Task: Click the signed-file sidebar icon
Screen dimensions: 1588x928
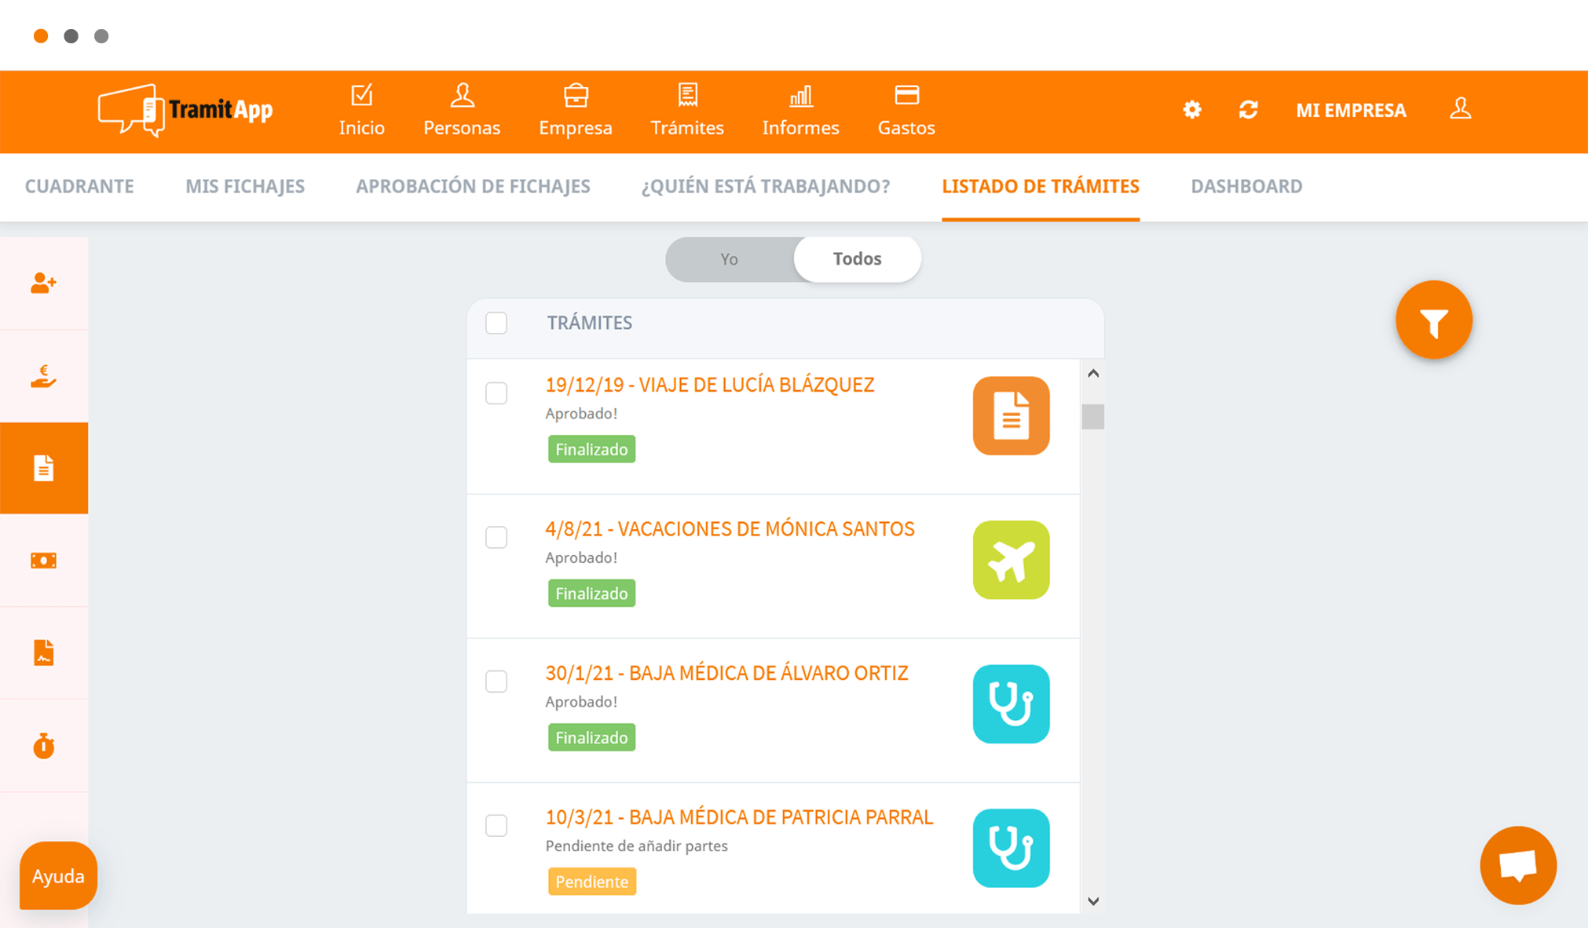Action: point(44,653)
